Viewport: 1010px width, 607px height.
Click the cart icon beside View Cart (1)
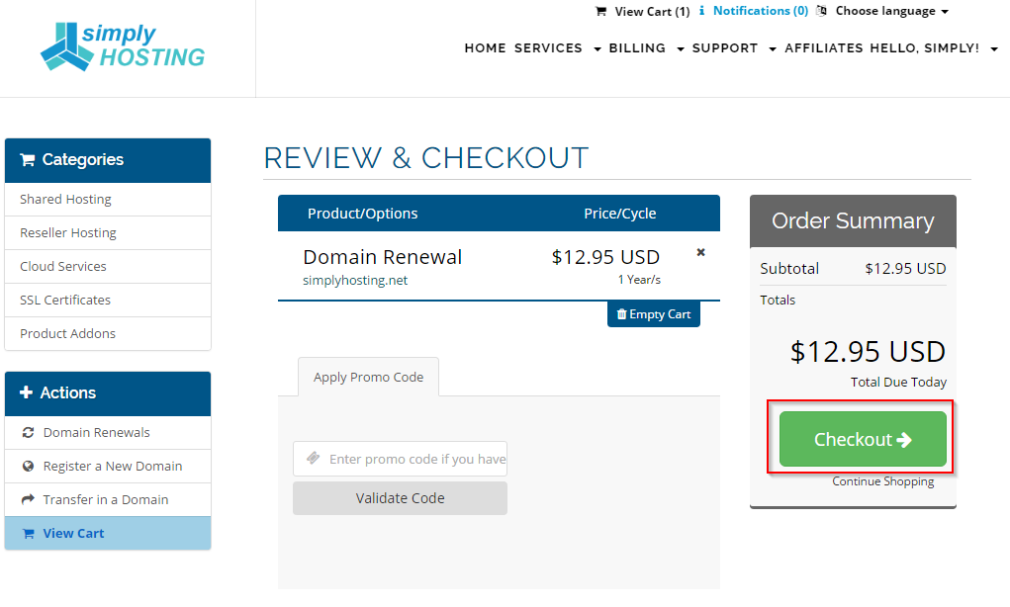click(x=601, y=11)
